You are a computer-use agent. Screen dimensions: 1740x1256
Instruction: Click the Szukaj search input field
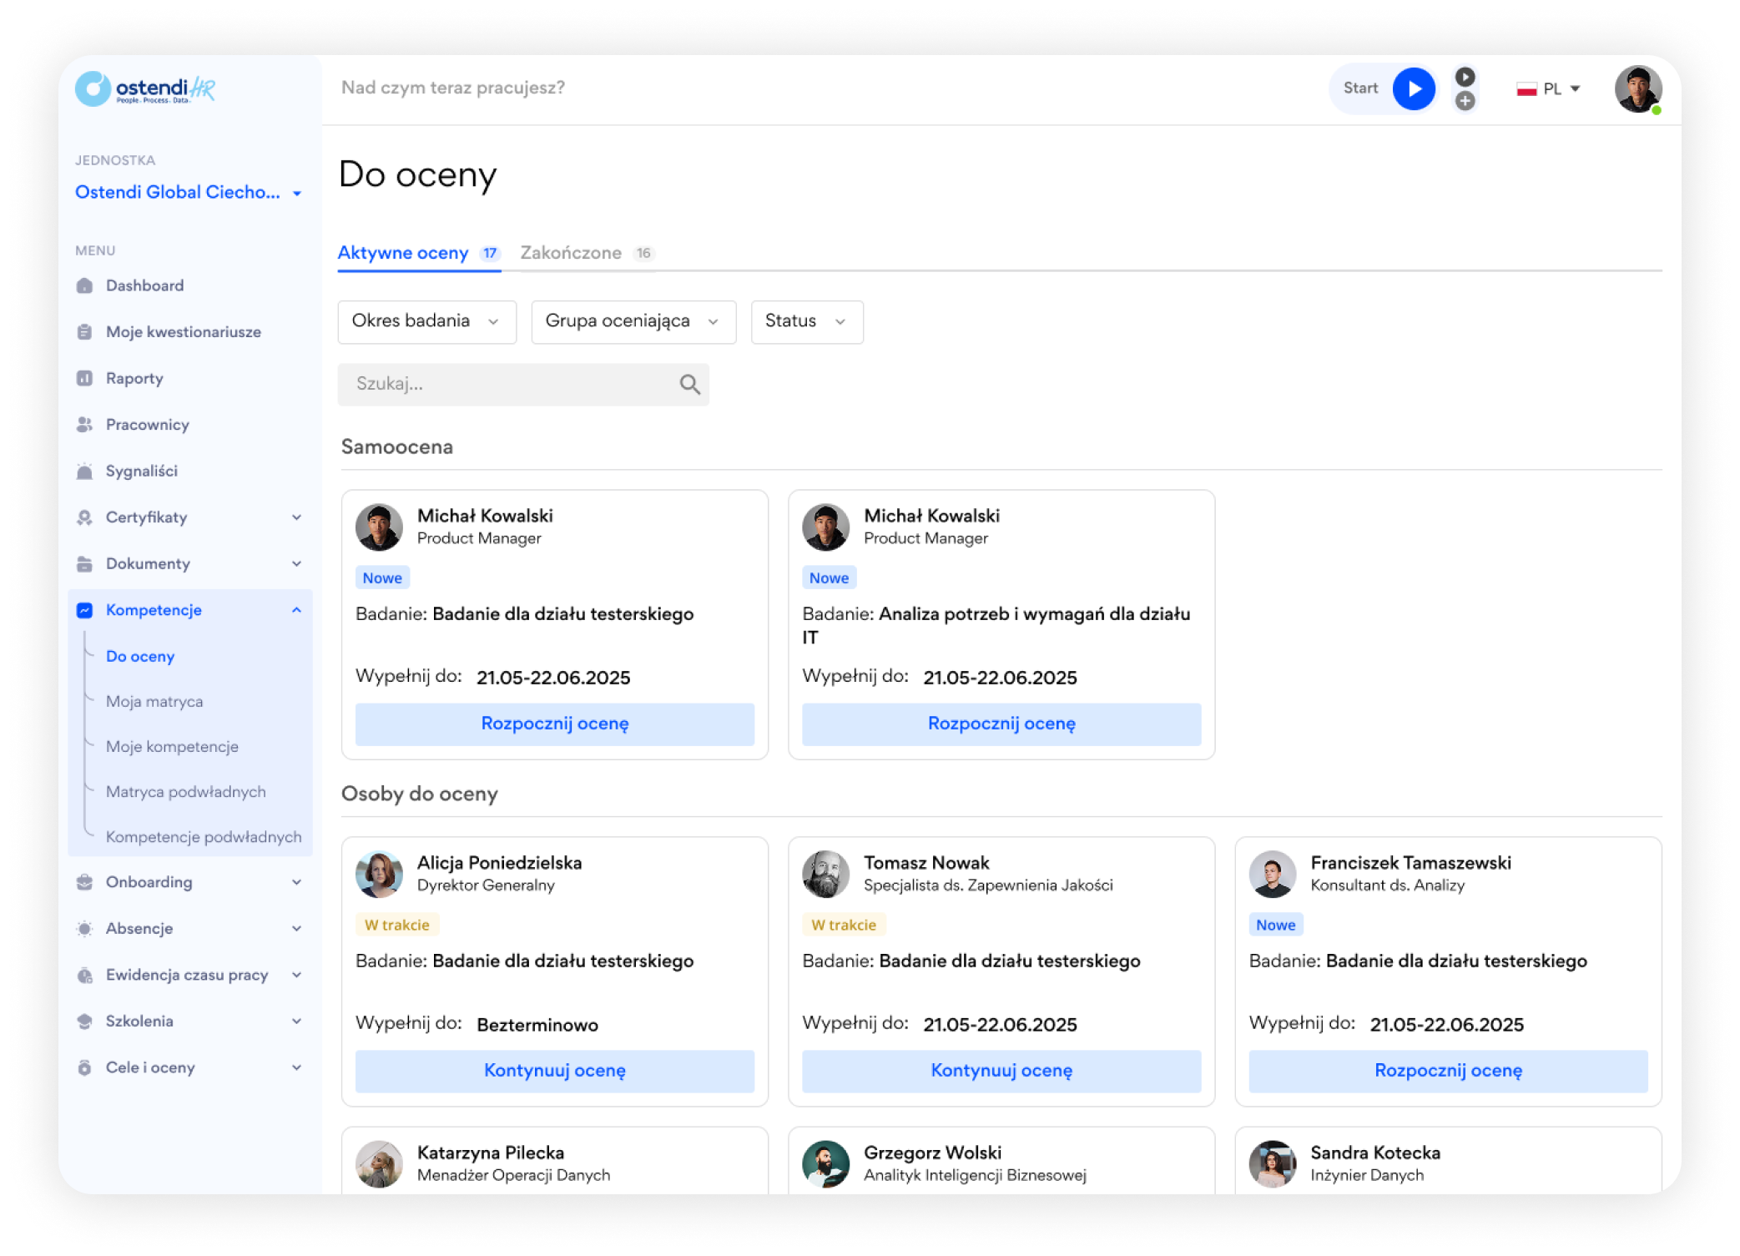(501, 384)
